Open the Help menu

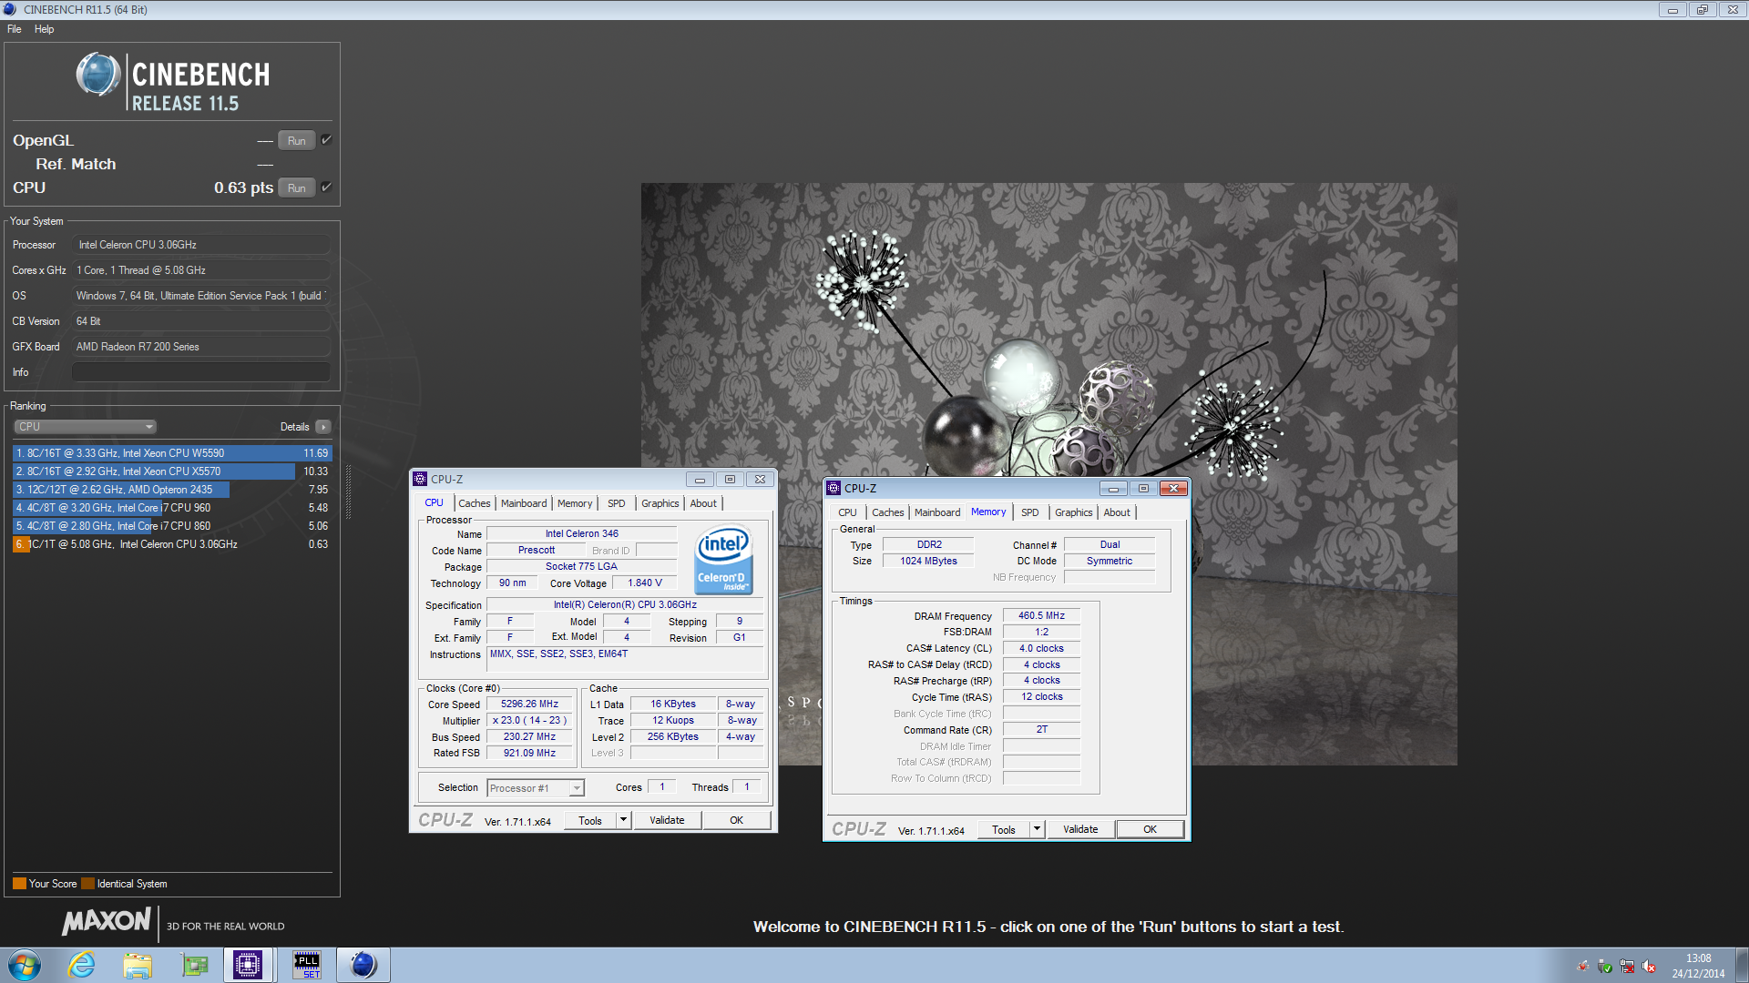[x=45, y=29]
